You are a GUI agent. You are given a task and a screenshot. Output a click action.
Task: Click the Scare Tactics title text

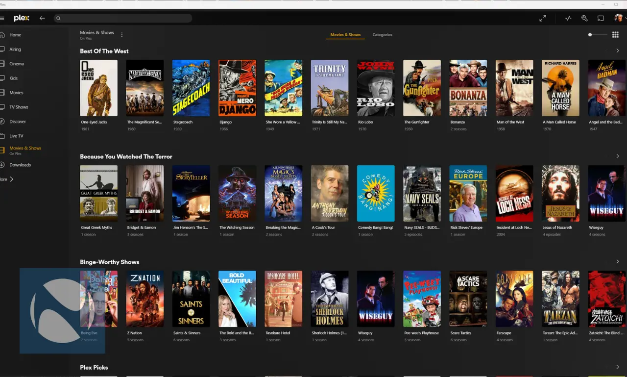point(461,333)
